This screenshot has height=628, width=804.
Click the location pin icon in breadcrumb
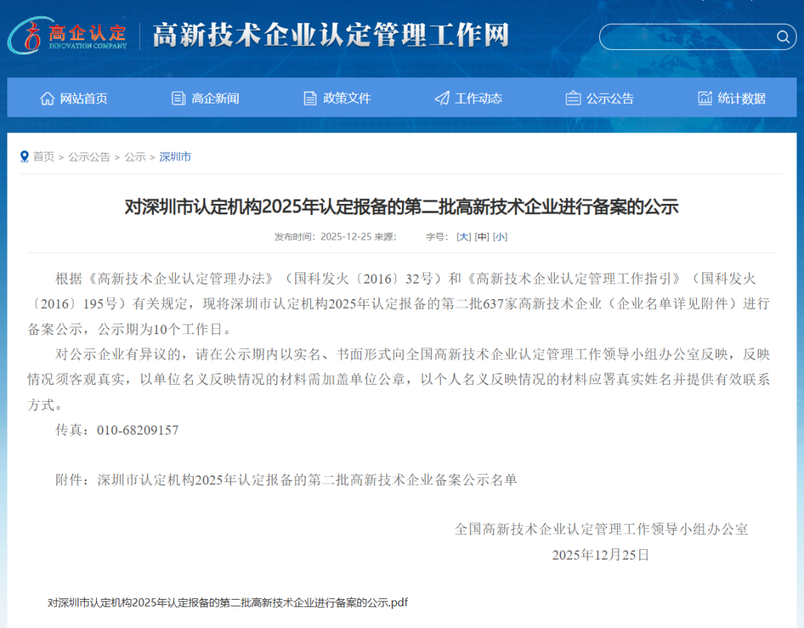[25, 156]
